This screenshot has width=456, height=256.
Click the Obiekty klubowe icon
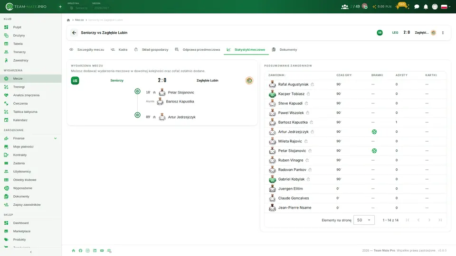coord(6,180)
